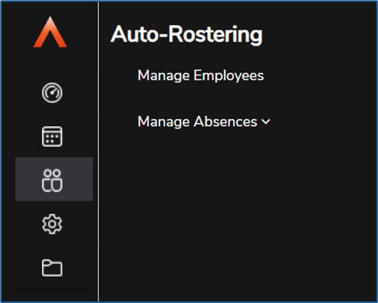Navigate to the files folder section

click(52, 268)
